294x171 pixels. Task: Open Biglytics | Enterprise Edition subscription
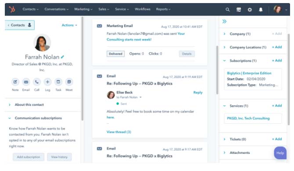249,73
